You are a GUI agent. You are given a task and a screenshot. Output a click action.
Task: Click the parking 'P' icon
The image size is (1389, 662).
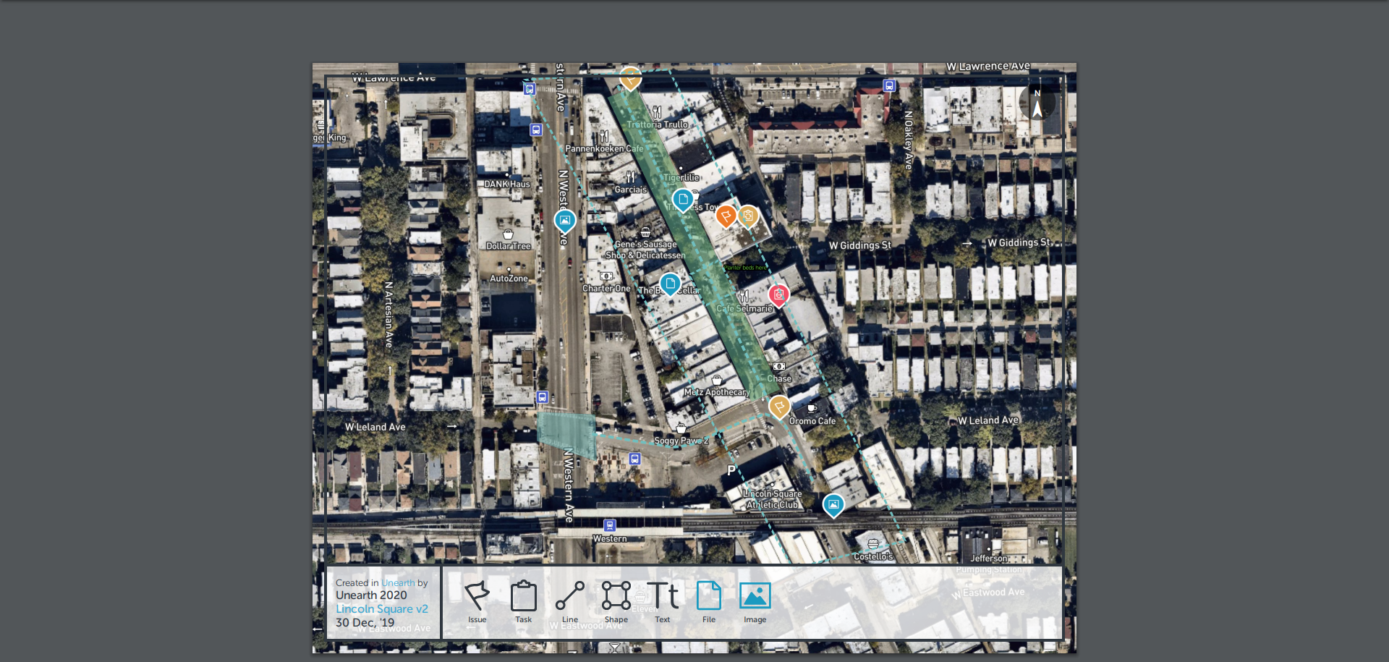731,471
